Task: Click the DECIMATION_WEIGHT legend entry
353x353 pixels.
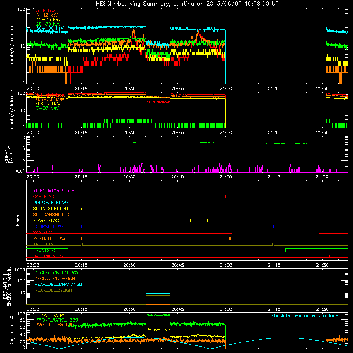Action: [56, 278]
